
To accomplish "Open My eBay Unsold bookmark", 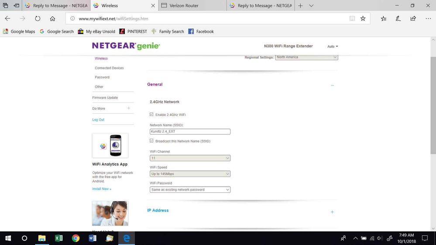I will click(x=96, y=31).
